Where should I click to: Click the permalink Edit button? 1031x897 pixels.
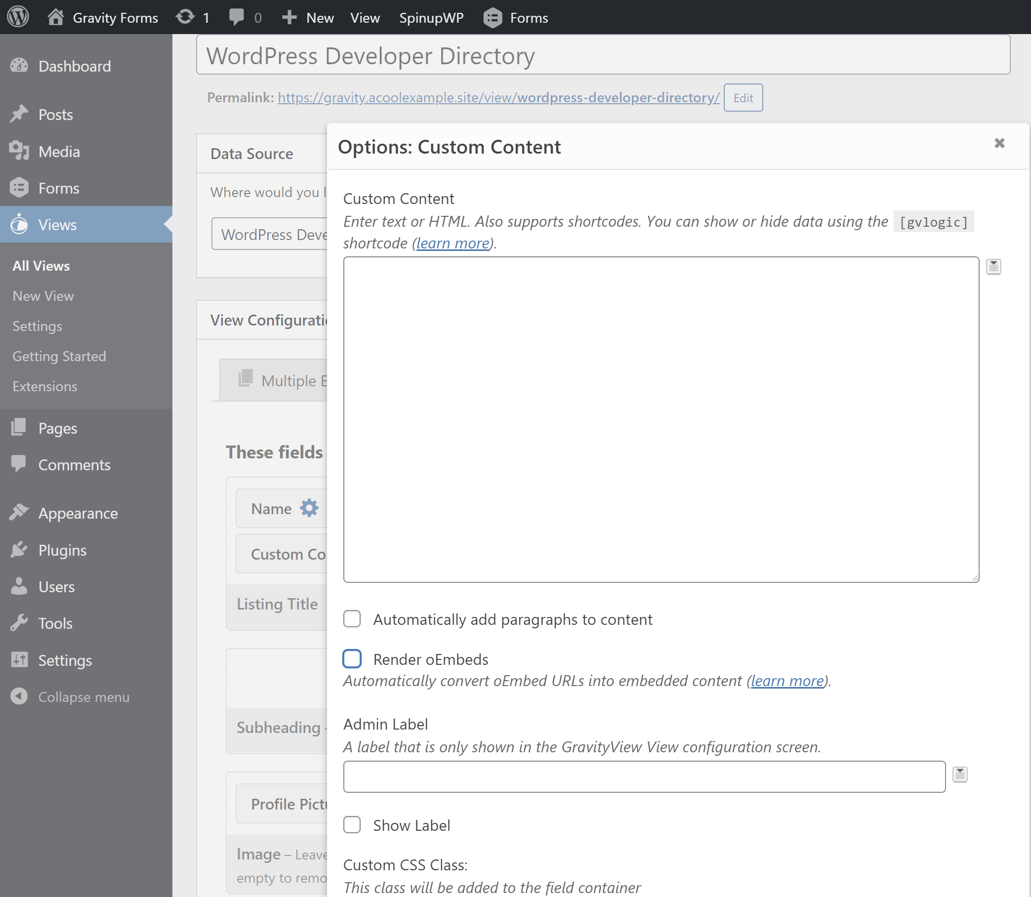coord(743,98)
